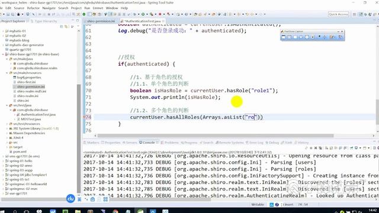379x213 pixels.
Task: Click the Writable status bar indicator
Action: pos(258,205)
